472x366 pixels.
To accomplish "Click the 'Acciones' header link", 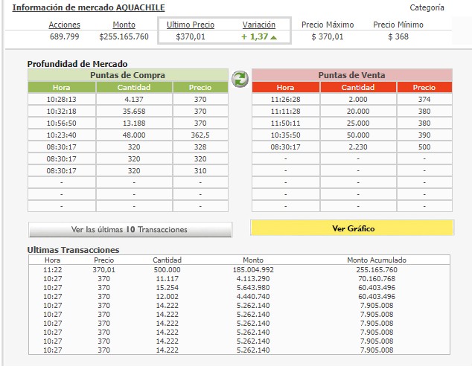I will pos(65,25).
